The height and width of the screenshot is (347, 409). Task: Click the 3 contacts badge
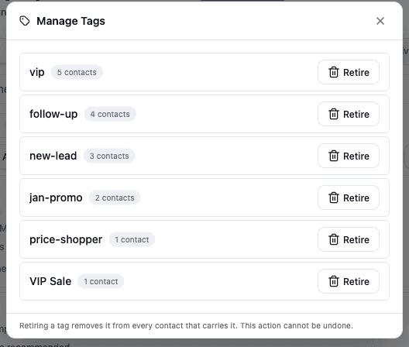coord(109,156)
